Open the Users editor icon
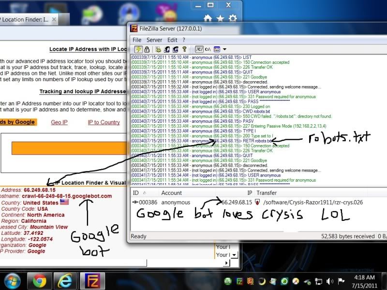 click(x=167, y=50)
